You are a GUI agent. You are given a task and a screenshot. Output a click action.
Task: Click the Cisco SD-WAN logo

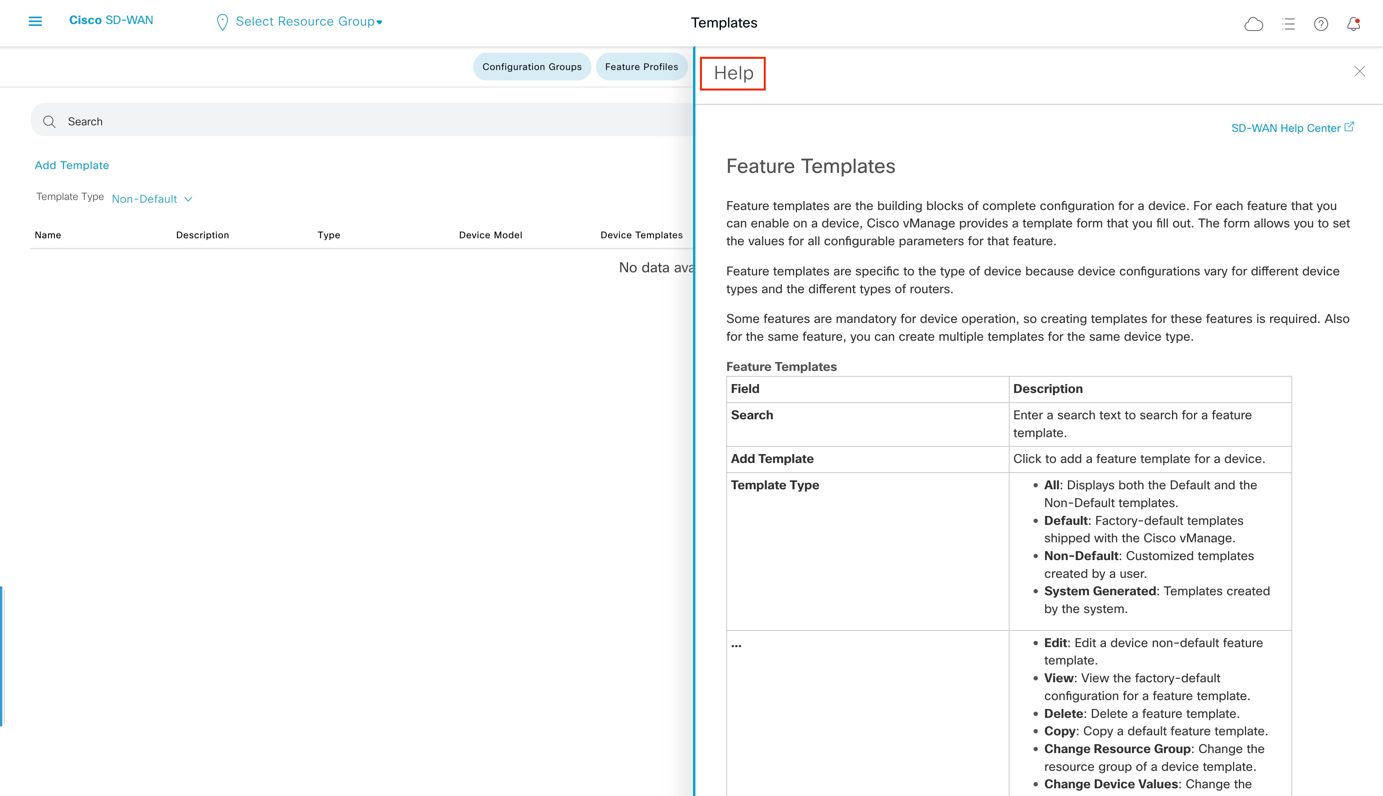tap(111, 20)
